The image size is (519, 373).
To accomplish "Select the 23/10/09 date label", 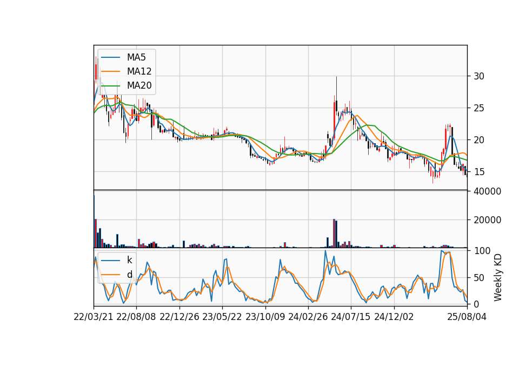I will (x=265, y=317).
